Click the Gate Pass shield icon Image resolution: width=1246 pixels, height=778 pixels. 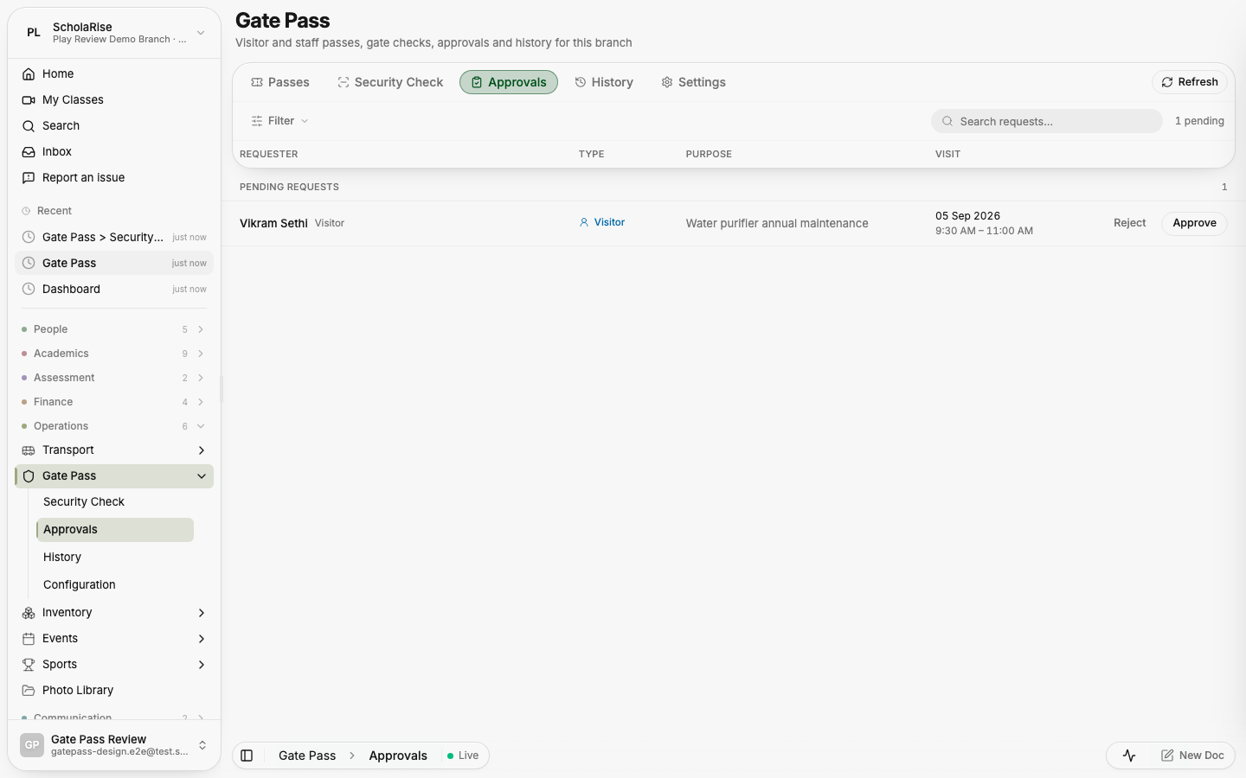click(29, 476)
